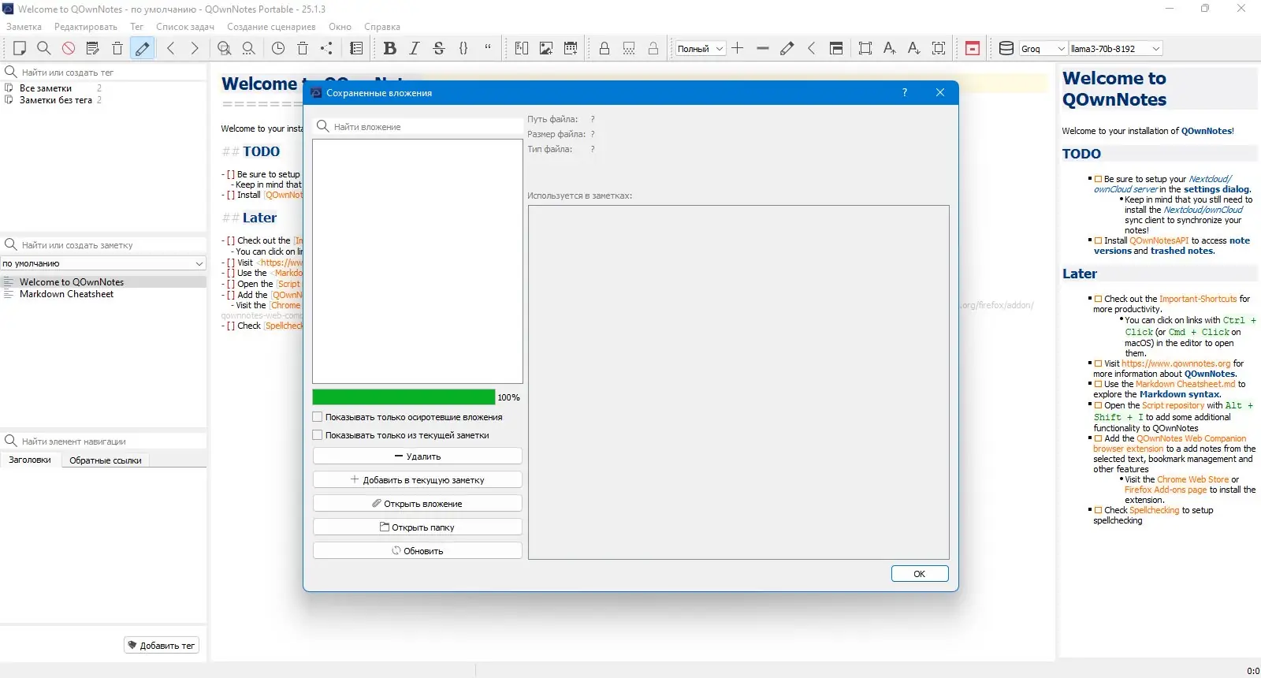Click the Удалить button in dialog
The width and height of the screenshot is (1261, 678).
[418, 456]
